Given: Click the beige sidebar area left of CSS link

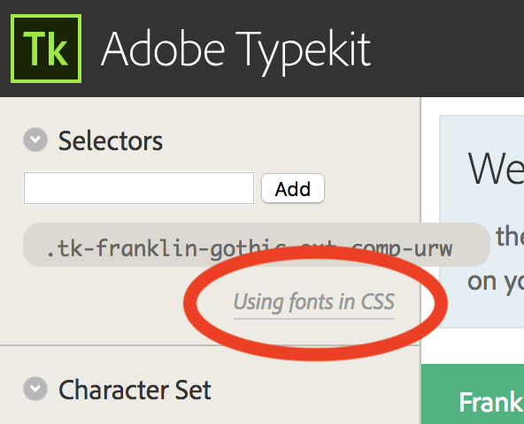Looking at the screenshot, I should pyautogui.click(x=100, y=304).
